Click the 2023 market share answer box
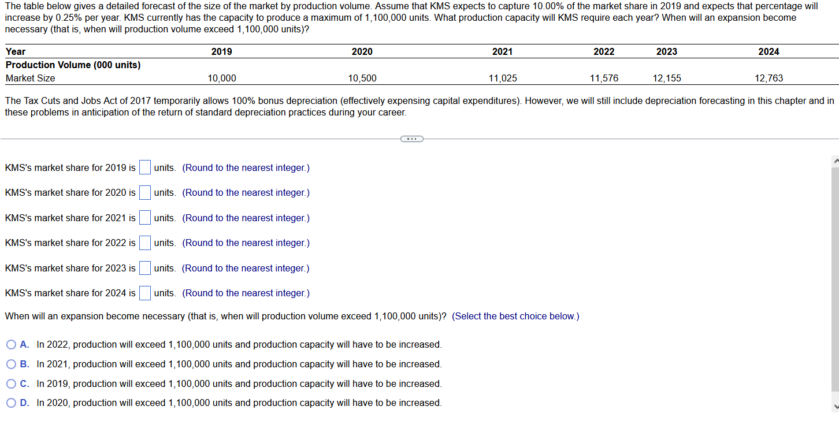839x421 pixels. (x=145, y=267)
